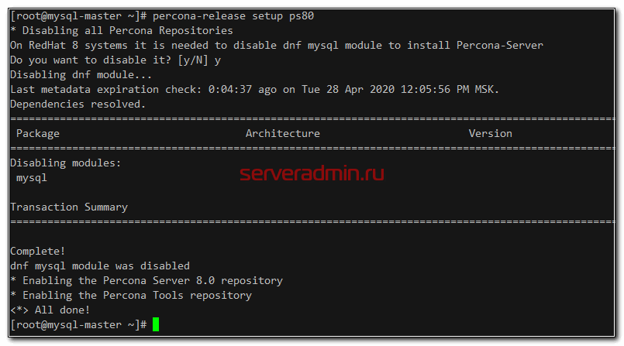Click the Architecture column header
The image size is (624, 346).
[x=282, y=133]
